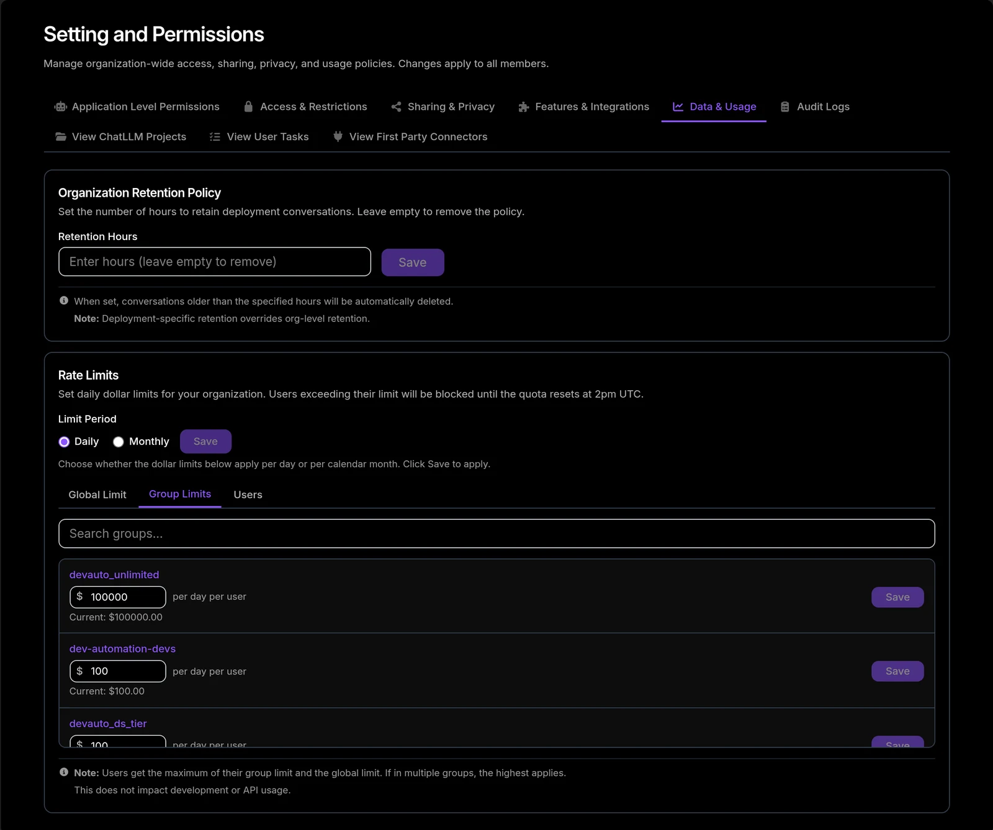
Task: Click the 'Retention Hours' label
Action: tap(97, 236)
